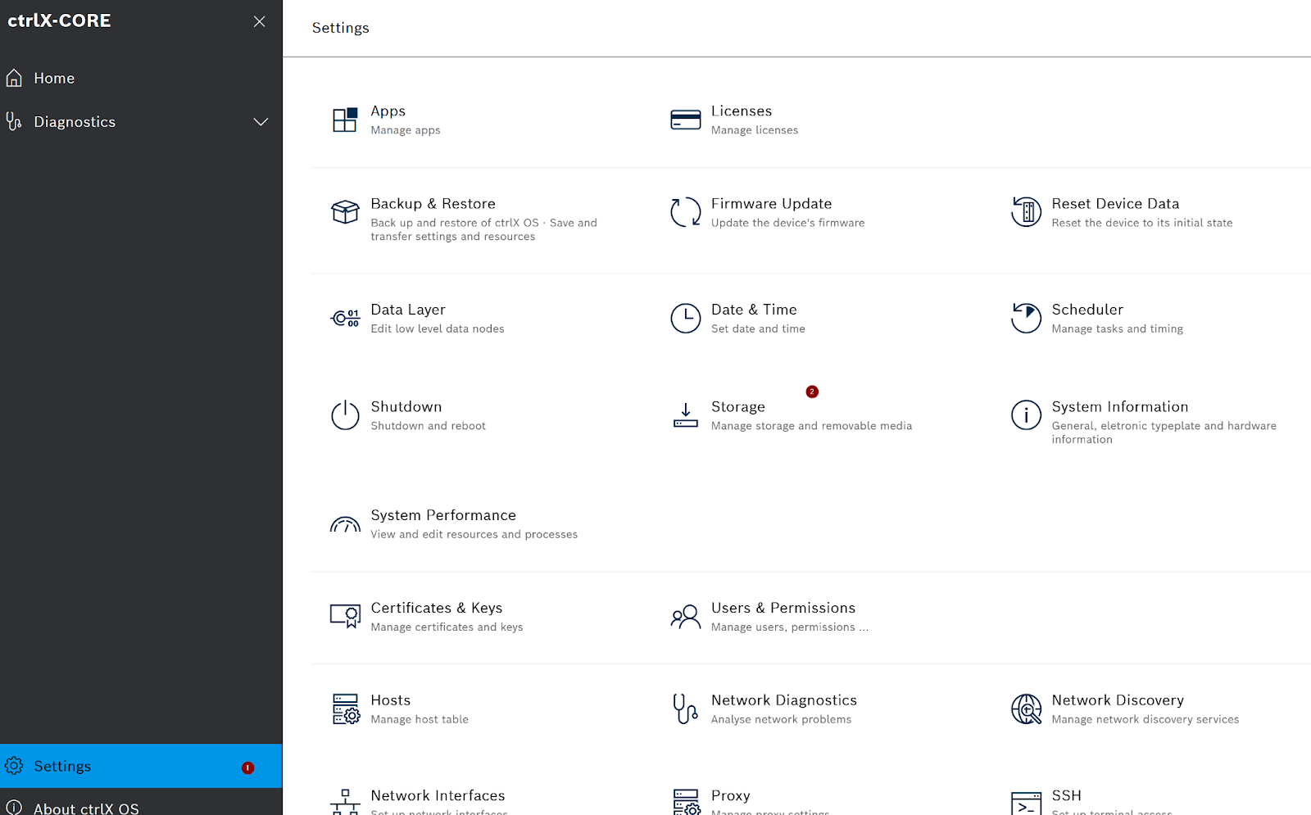Open the Licenses settings link
Screen dimensions: 1311x815
click(742, 111)
